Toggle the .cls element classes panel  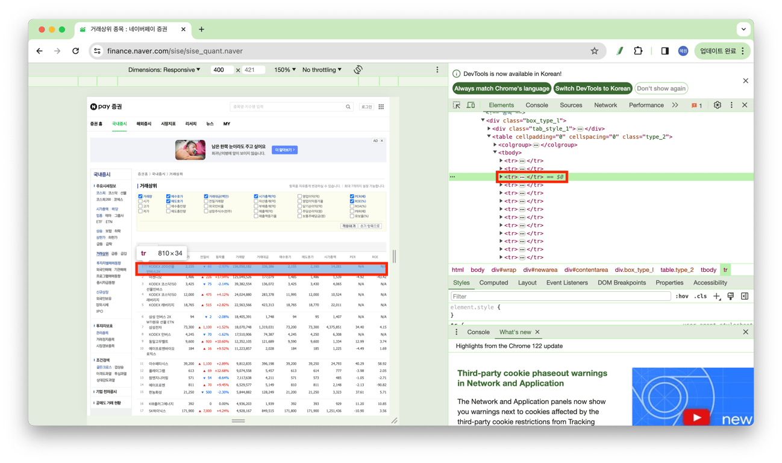point(701,297)
